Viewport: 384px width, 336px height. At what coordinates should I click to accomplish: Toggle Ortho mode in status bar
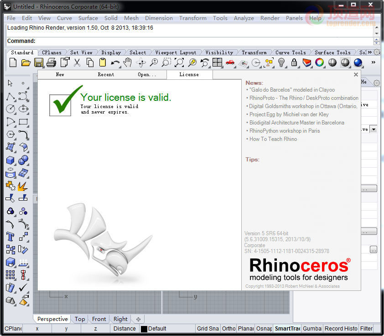[x=229, y=328]
